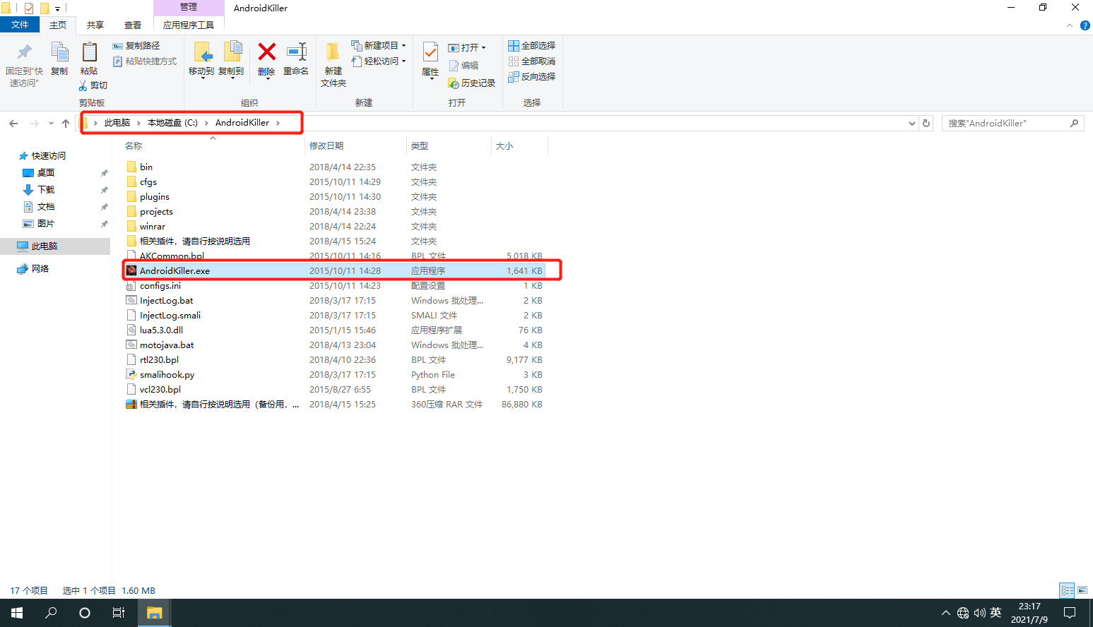
Task: Click the Copy Path (复制路径) button
Action: click(x=136, y=45)
